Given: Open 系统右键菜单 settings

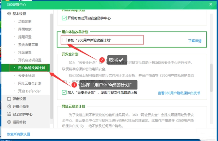Looking at the screenshot, I should coord(28,45).
